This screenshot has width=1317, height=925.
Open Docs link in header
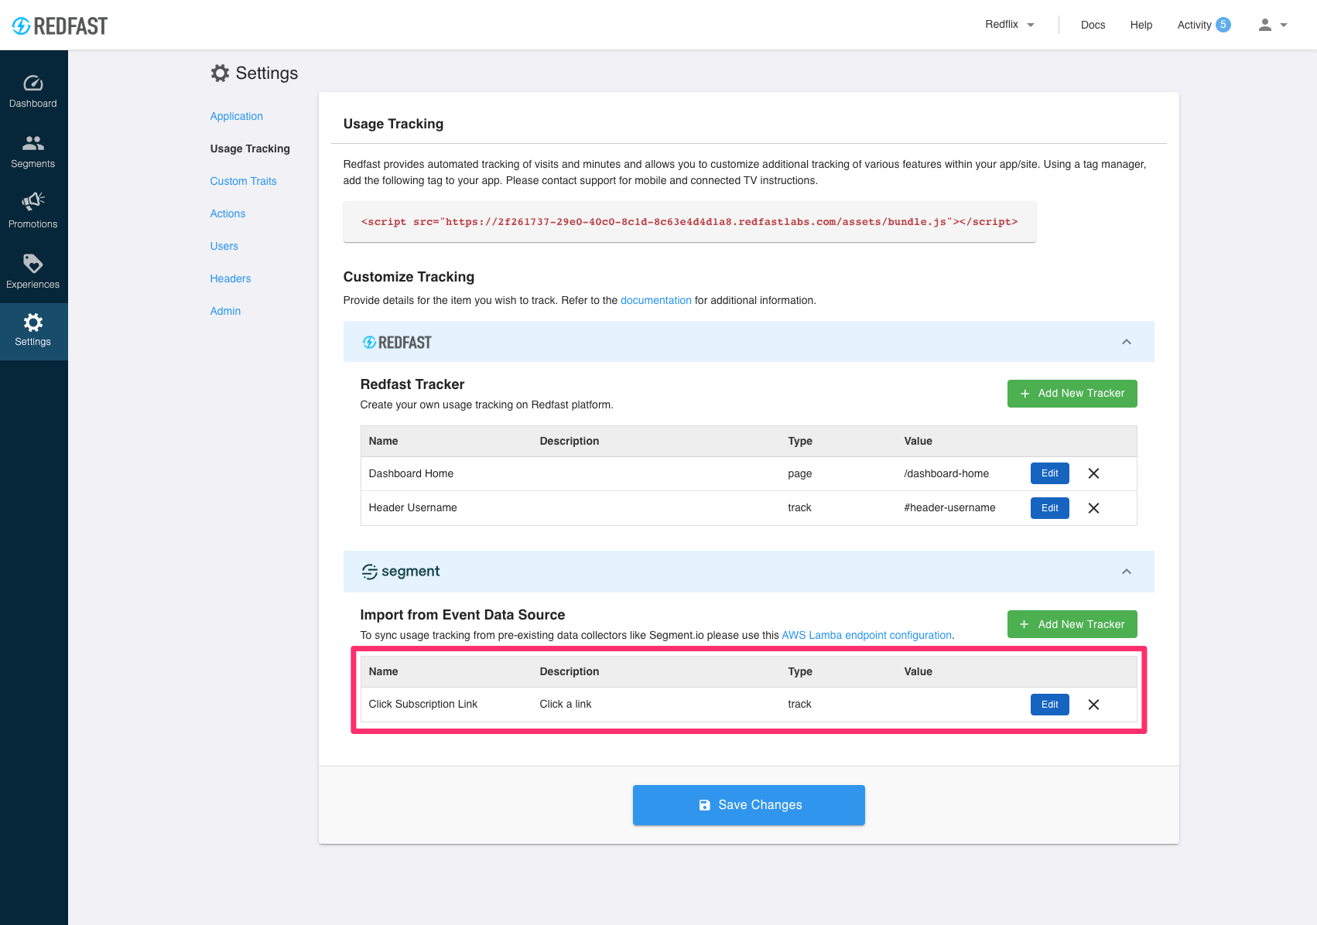point(1093,25)
